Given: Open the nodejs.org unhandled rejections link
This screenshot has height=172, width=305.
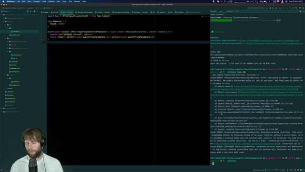Looking at the screenshot, I should pyautogui.click(x=247, y=143).
